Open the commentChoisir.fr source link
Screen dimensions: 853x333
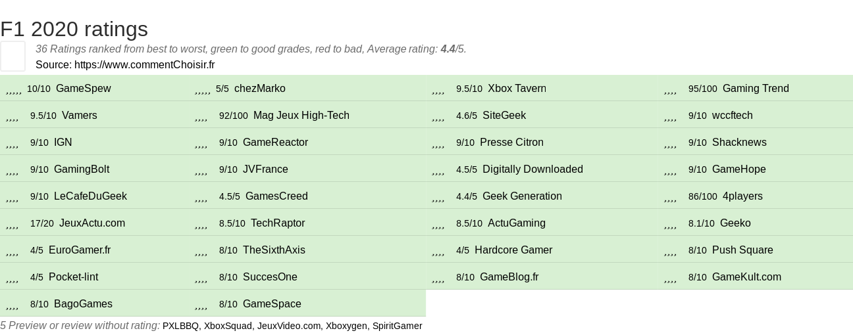pos(144,65)
